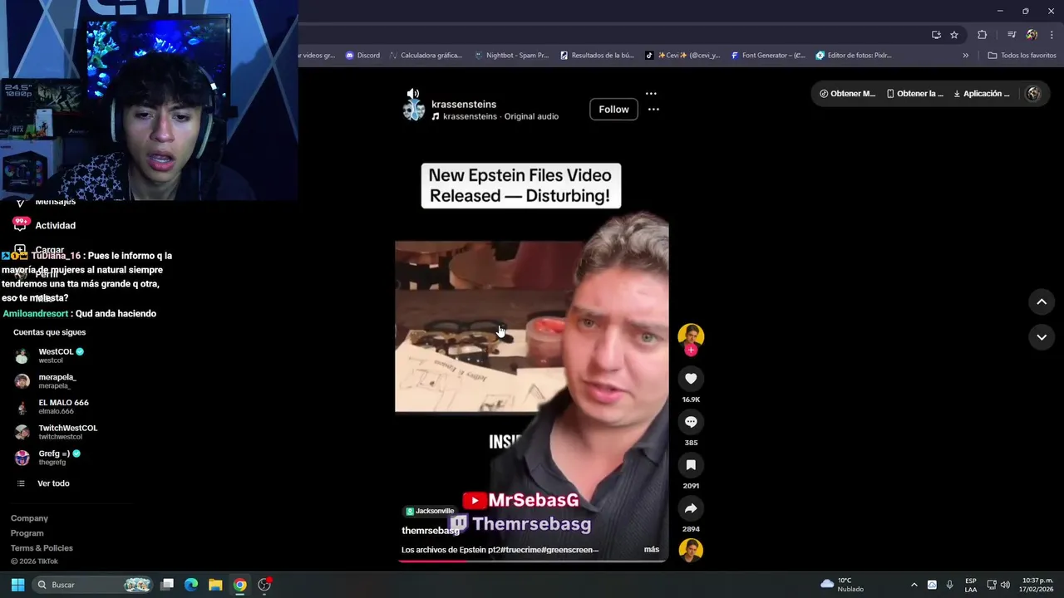Open Editor de fotos: Pixlr bookmark
Screen dimensions: 1064x598
854,56
